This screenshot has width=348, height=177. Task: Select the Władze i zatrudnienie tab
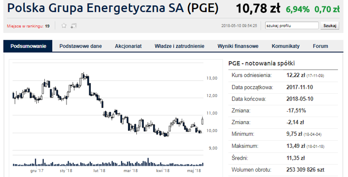tap(180, 46)
